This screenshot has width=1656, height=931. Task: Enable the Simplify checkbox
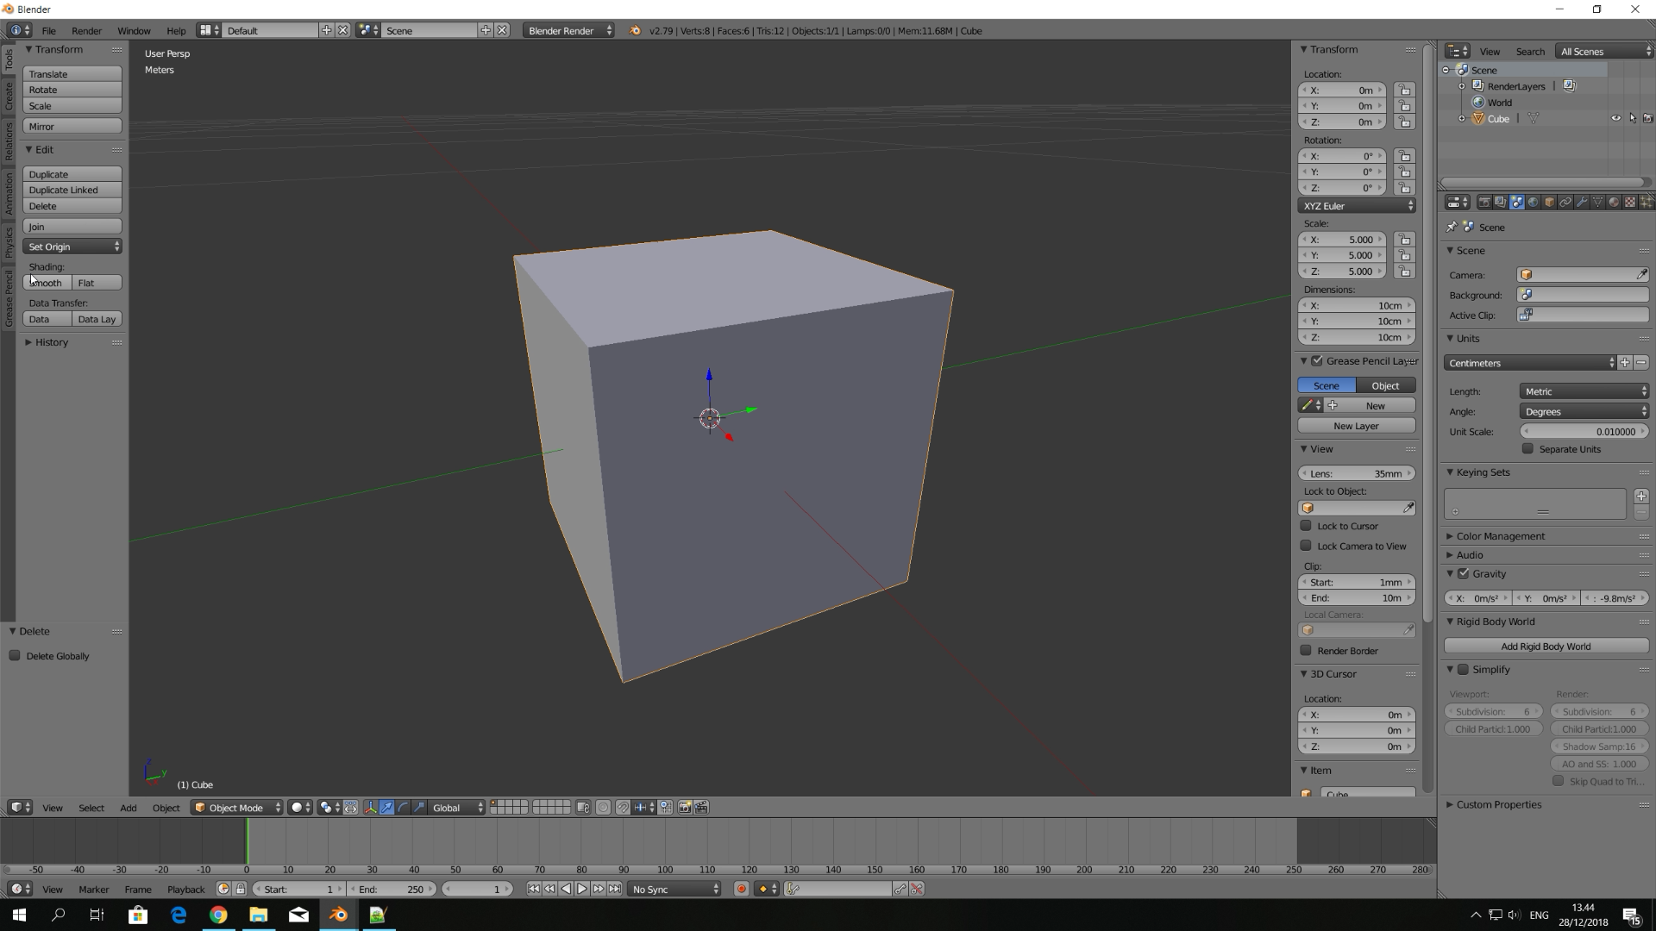pyautogui.click(x=1463, y=670)
